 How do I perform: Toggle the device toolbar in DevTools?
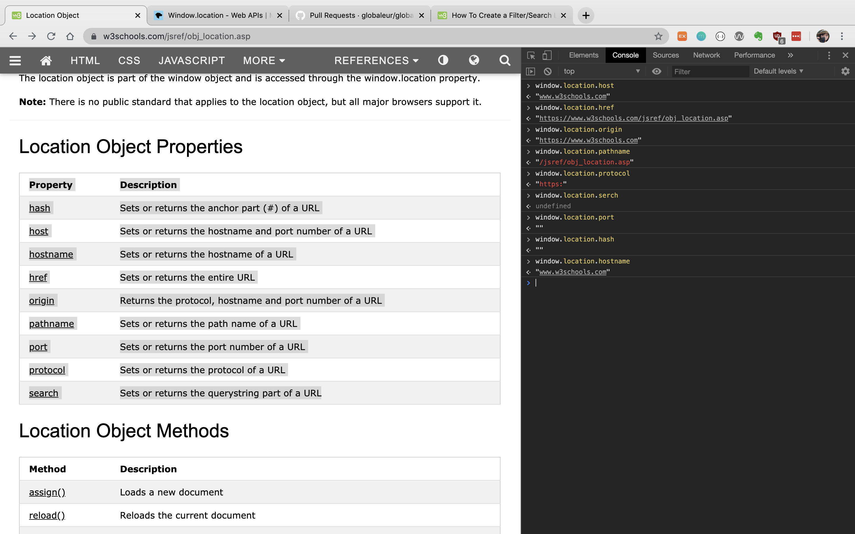tap(547, 55)
